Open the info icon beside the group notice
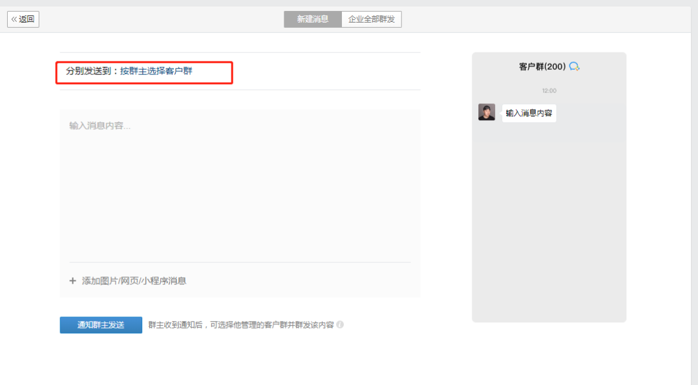 [x=340, y=324]
